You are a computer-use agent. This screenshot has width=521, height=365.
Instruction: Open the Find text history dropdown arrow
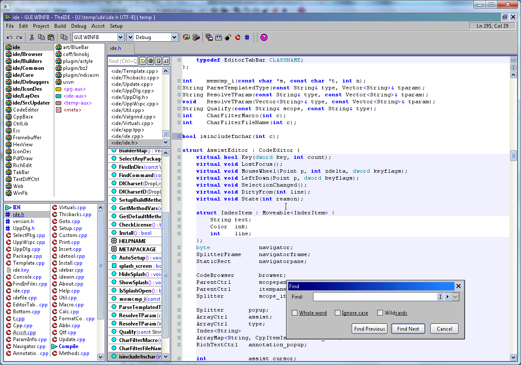[455, 297]
